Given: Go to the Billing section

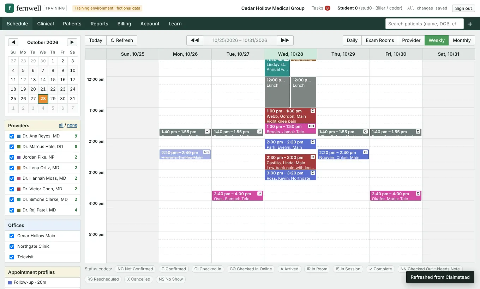Looking at the screenshot, I should [124, 24].
